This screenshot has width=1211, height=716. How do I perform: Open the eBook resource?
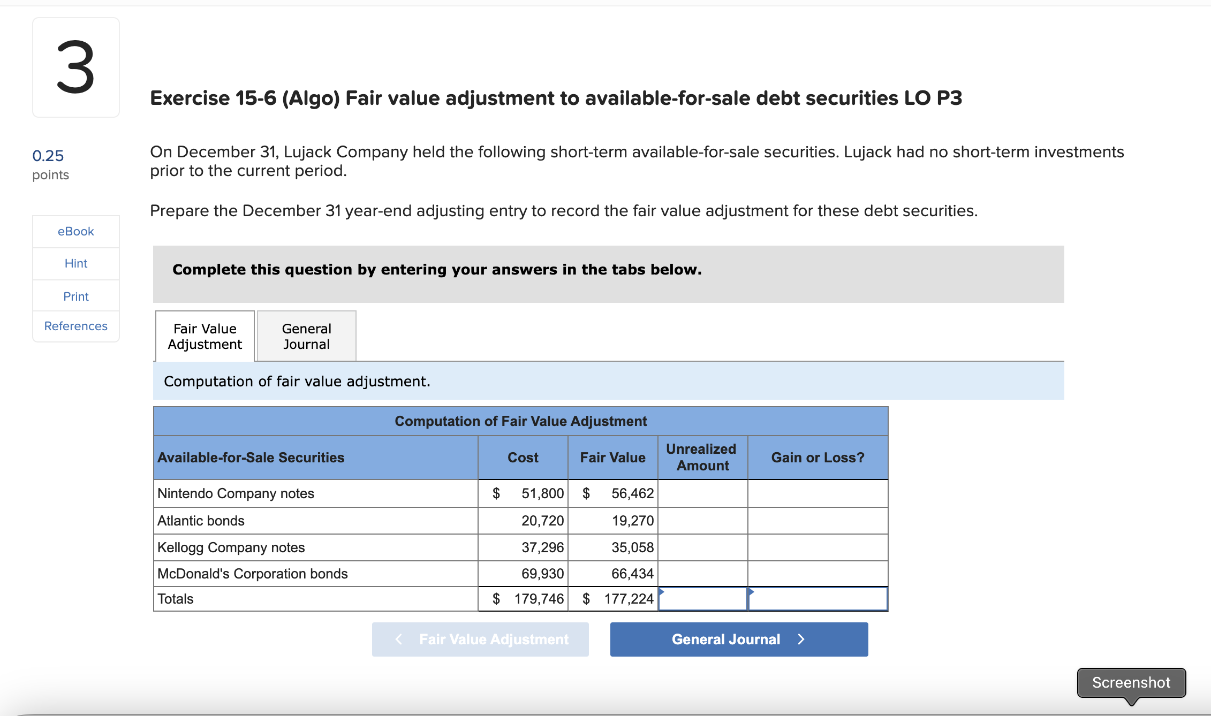[75, 231]
